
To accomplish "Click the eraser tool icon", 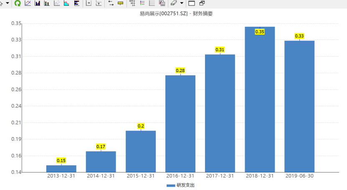I will click(x=174, y=3).
